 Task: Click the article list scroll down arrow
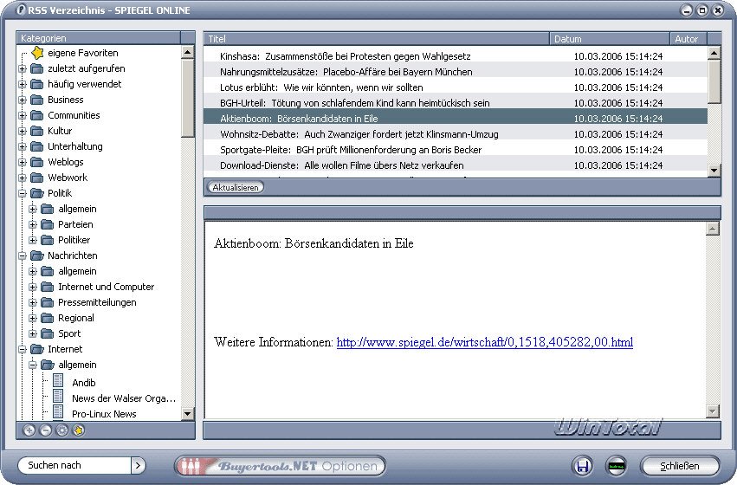714,170
